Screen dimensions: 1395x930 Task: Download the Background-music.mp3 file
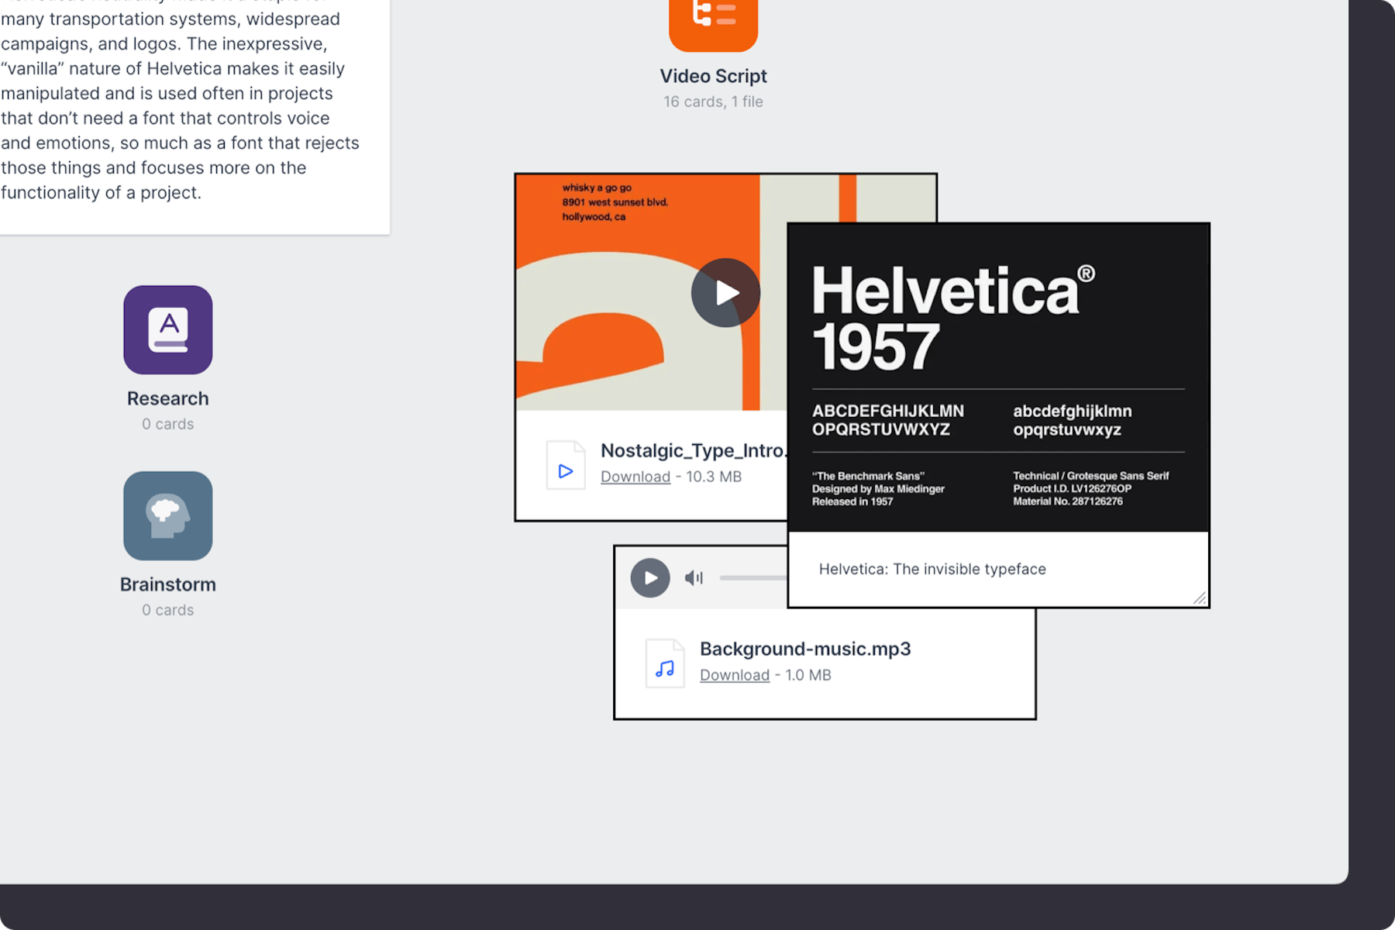[734, 675]
